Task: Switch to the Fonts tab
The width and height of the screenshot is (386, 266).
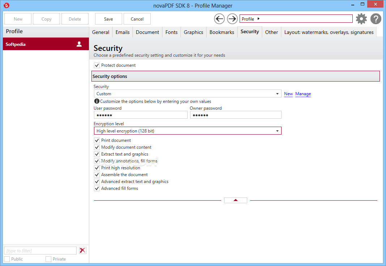Action: (x=171, y=32)
